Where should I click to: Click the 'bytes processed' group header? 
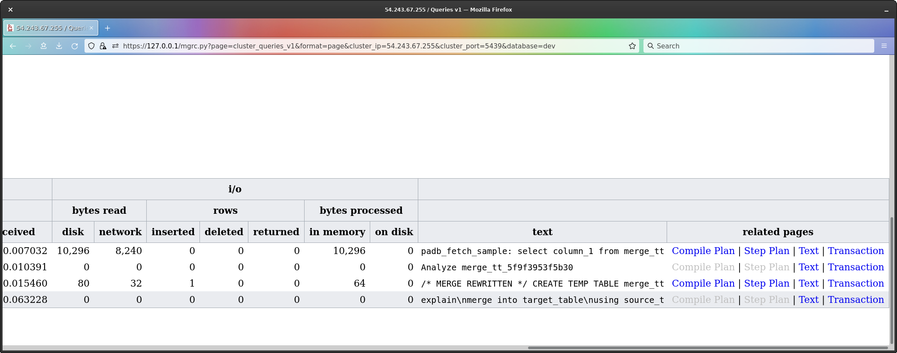361,210
